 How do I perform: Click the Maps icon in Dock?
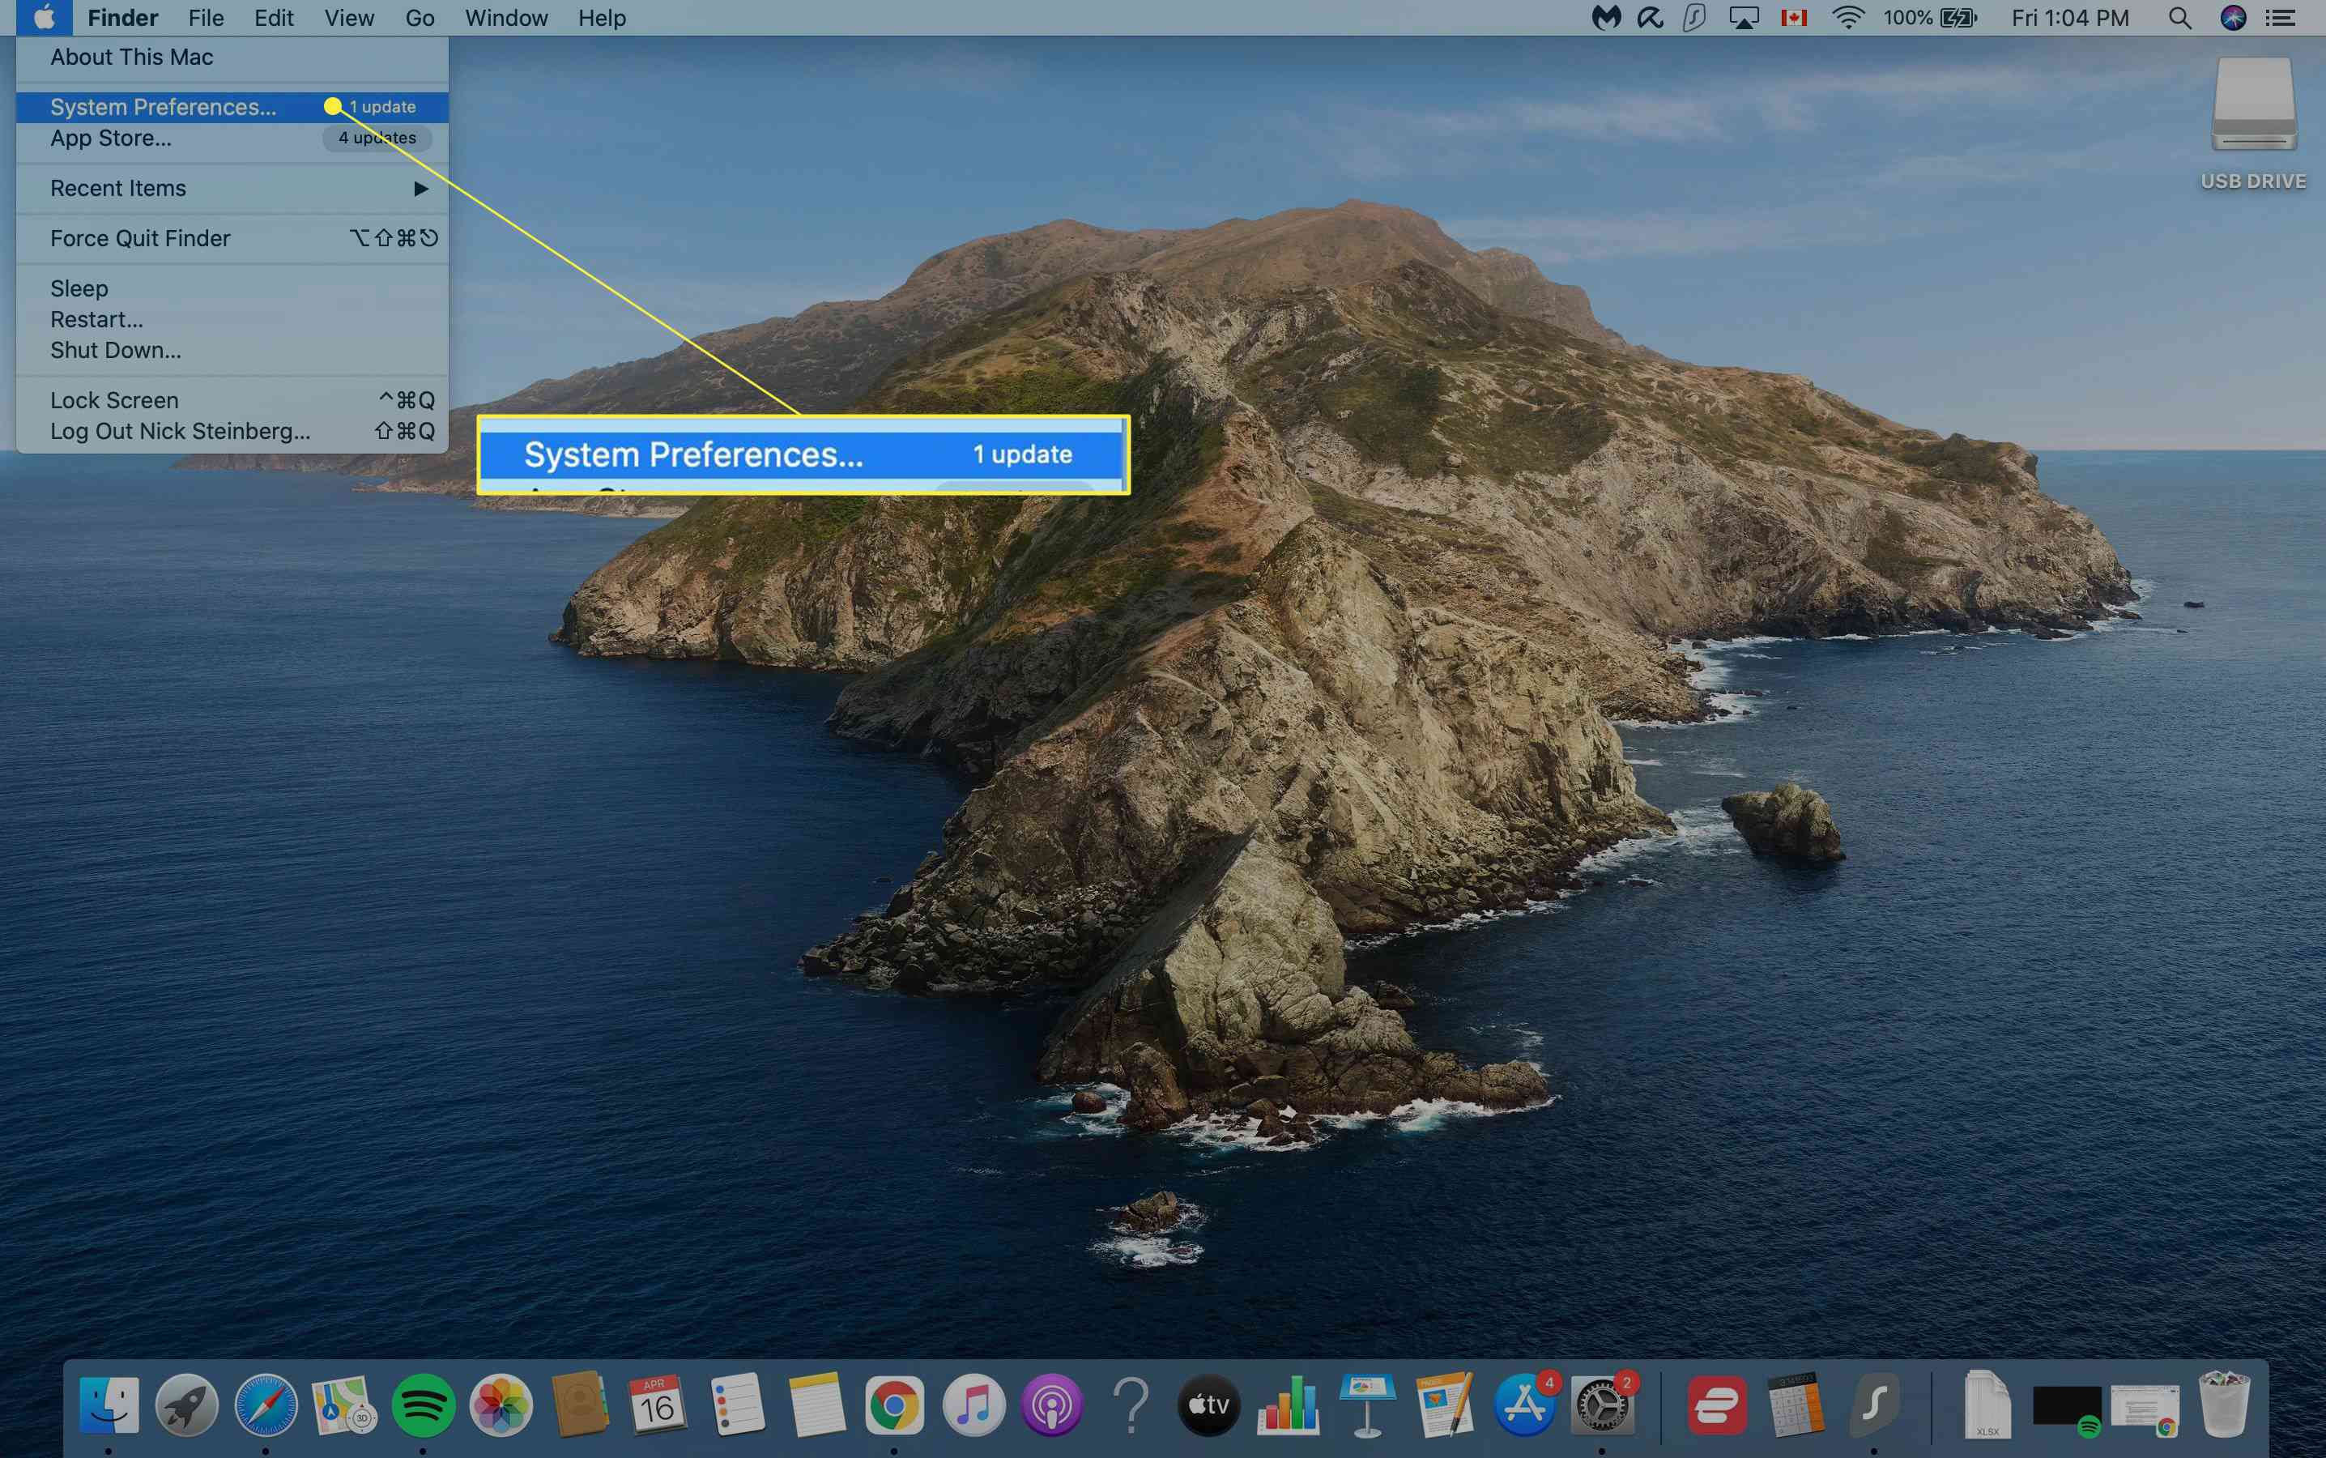pos(343,1405)
